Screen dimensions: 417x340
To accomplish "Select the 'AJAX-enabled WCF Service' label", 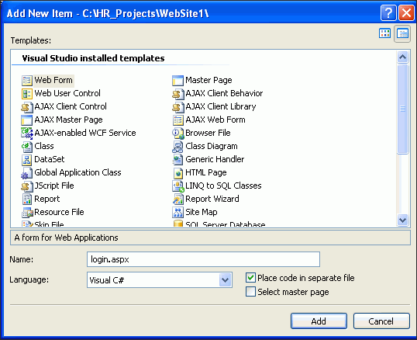I will pyautogui.click(x=85, y=133).
